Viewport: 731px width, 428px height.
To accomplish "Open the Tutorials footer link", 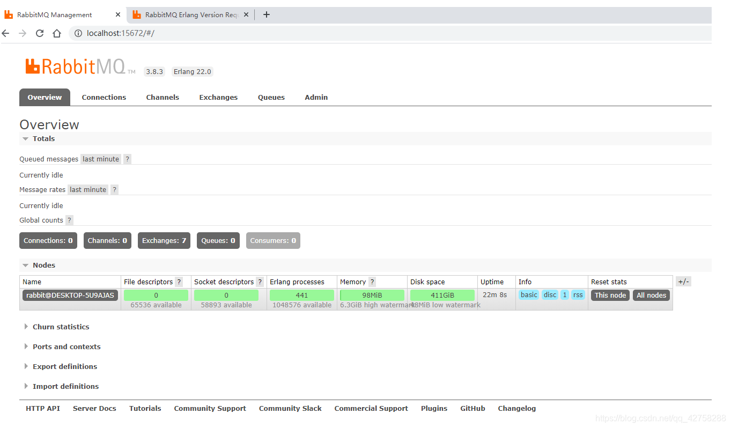I will 145,408.
